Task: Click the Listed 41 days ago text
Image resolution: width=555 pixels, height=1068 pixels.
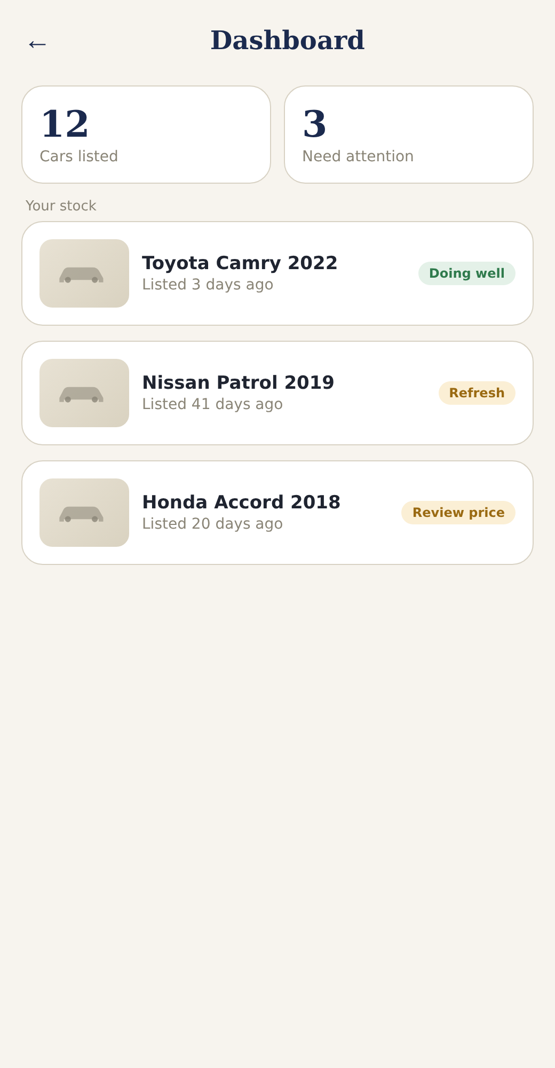Action: coord(212,404)
